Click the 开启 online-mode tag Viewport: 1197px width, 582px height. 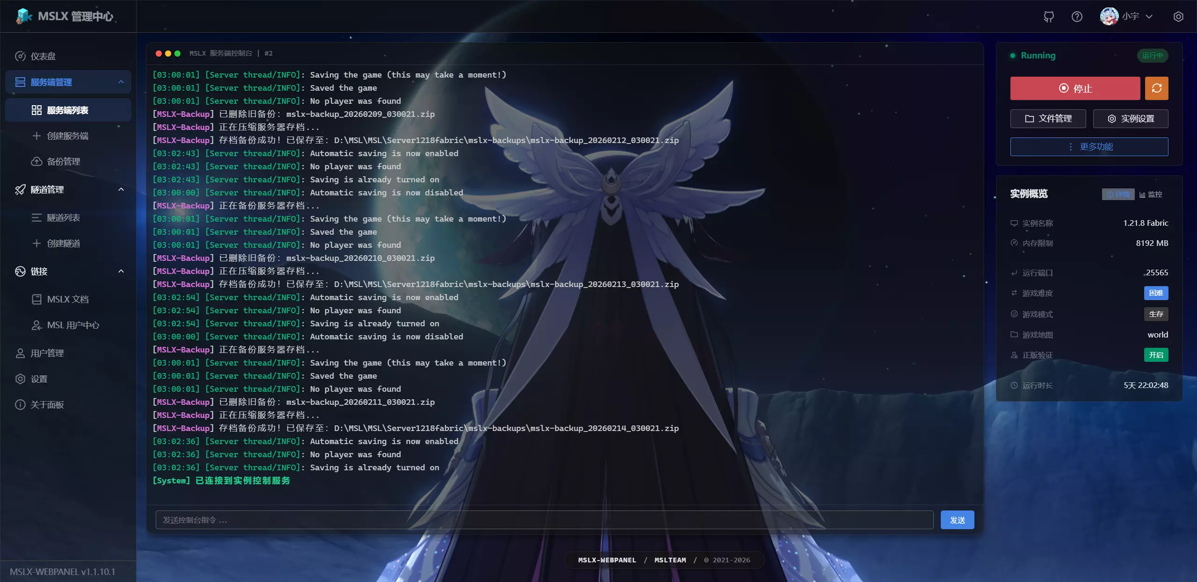click(x=1156, y=355)
